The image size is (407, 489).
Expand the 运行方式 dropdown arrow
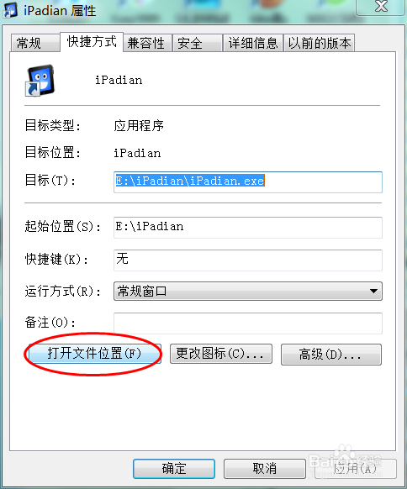click(x=373, y=291)
